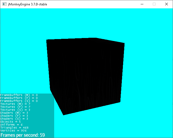The width and height of the screenshot is (173, 138).
Task: Click the 'Textures (M) = 7' line
Action: click(x=15, y=104)
